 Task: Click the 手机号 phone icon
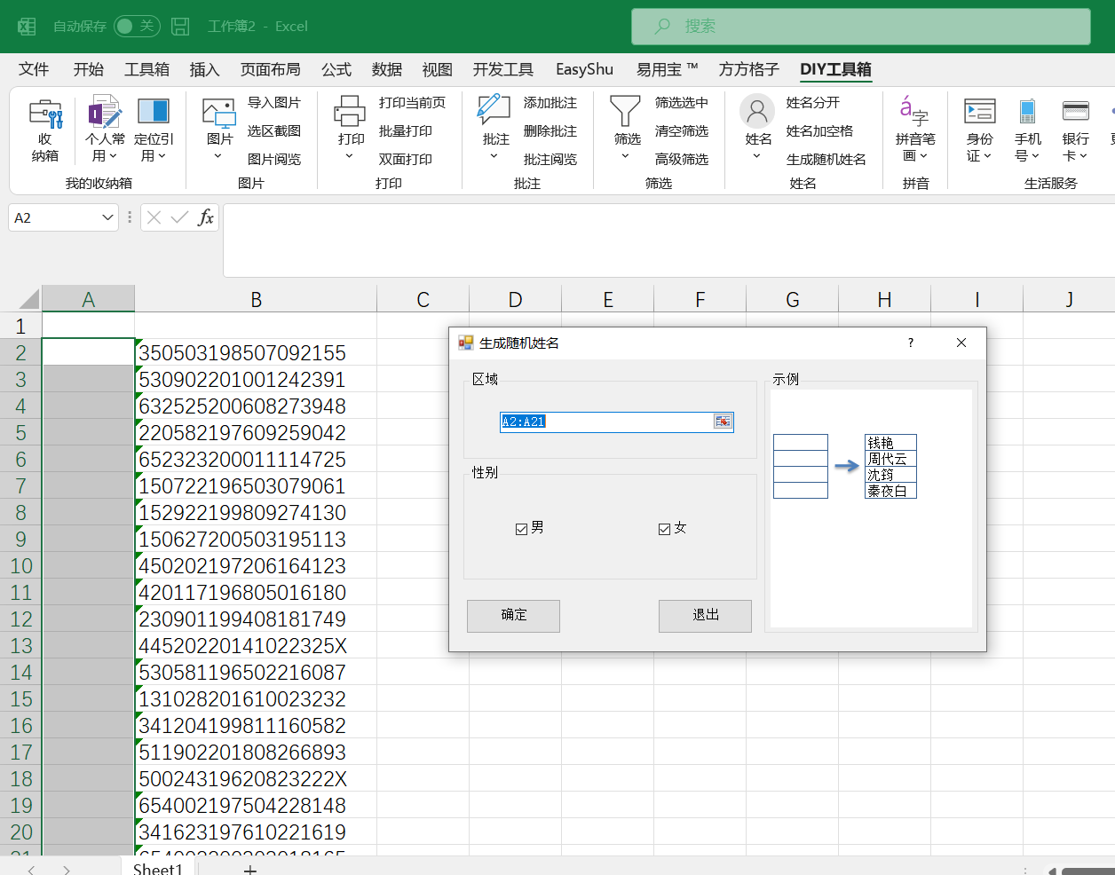point(1027,111)
